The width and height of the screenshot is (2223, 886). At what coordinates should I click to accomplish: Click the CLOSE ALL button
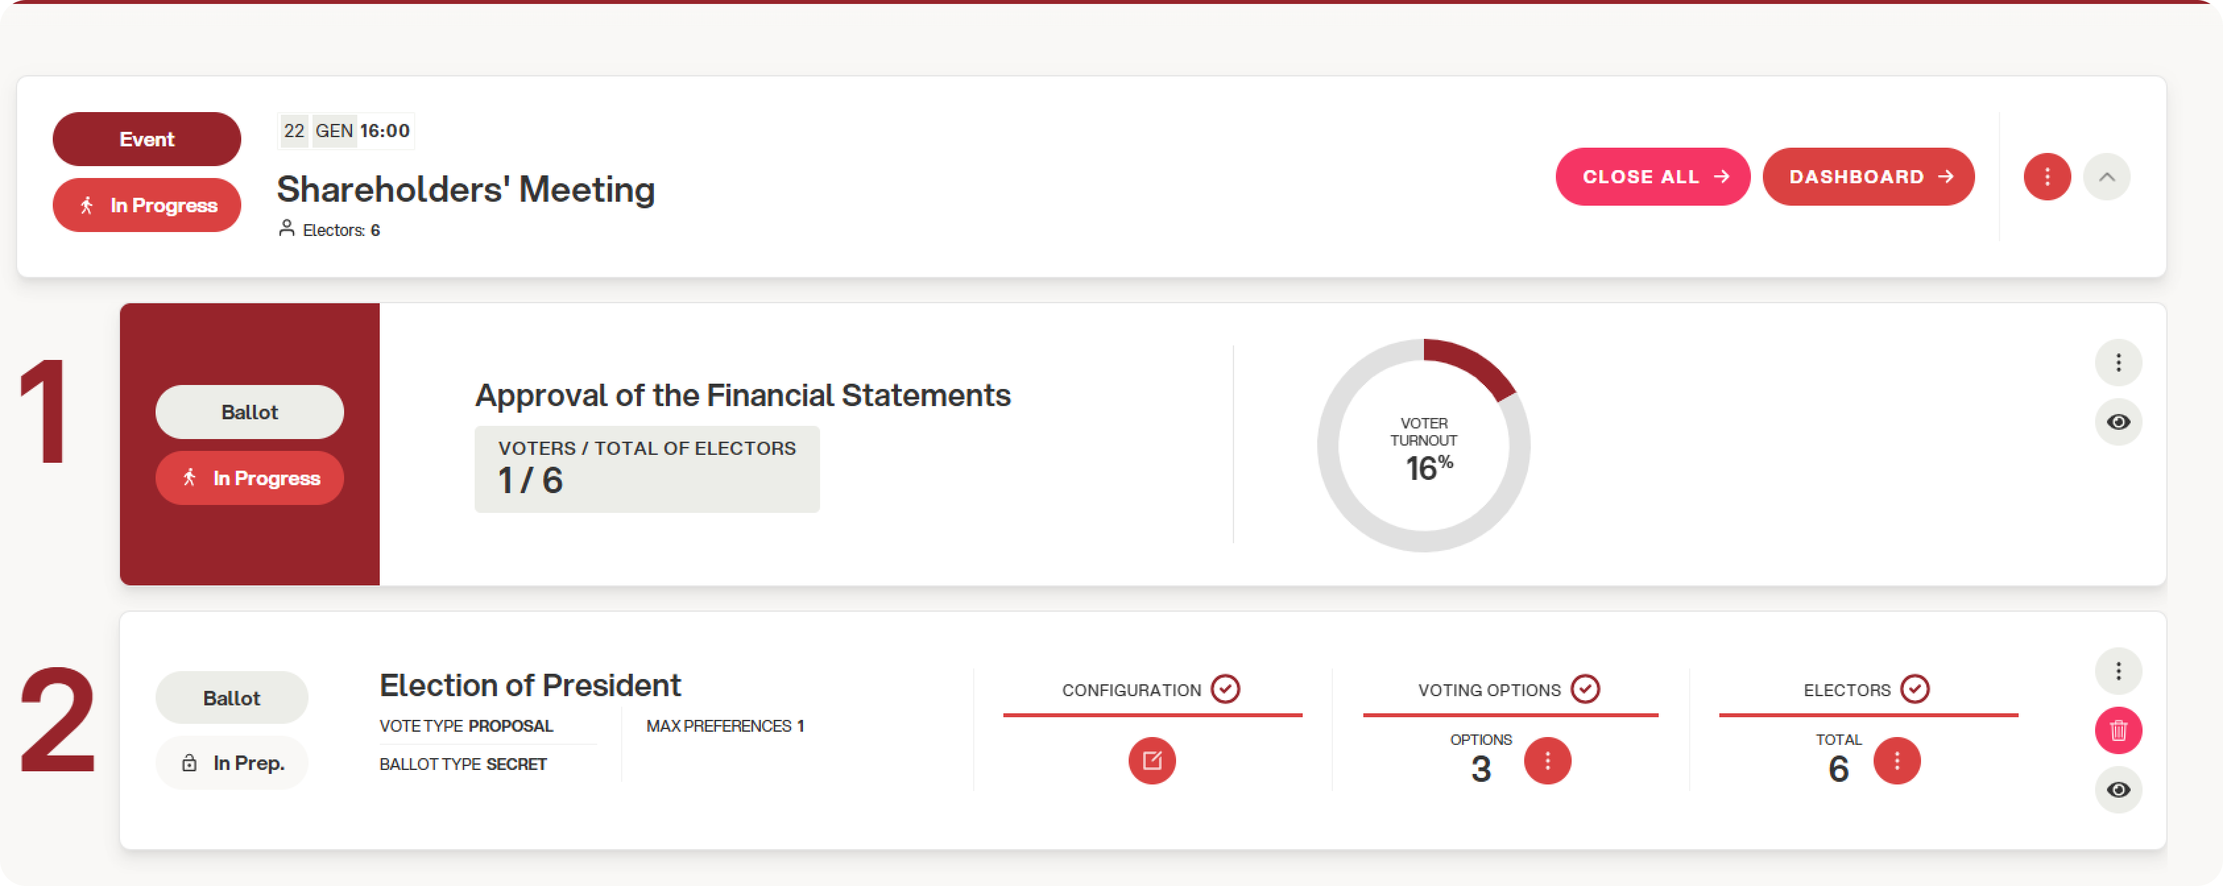(1651, 177)
